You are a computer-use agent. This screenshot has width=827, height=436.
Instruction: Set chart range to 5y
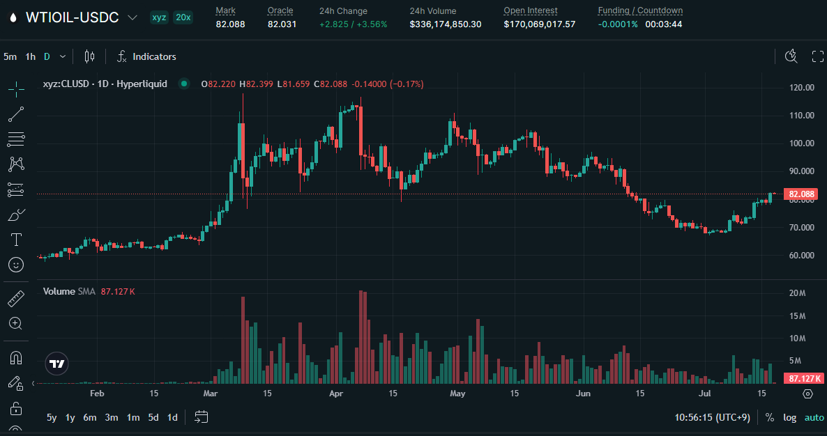coord(51,417)
